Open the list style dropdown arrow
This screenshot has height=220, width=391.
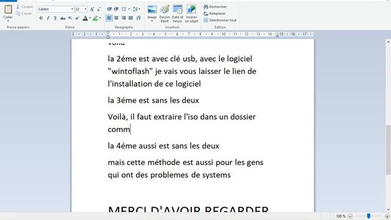[x=129, y=9]
